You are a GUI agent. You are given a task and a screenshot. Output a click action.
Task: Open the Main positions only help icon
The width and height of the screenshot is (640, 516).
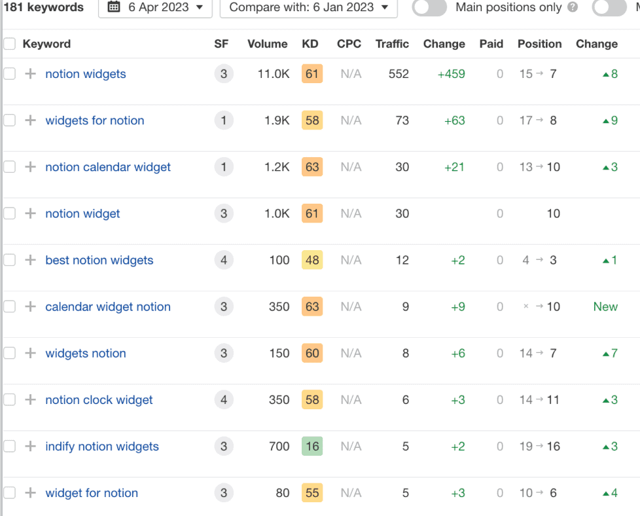point(573,7)
